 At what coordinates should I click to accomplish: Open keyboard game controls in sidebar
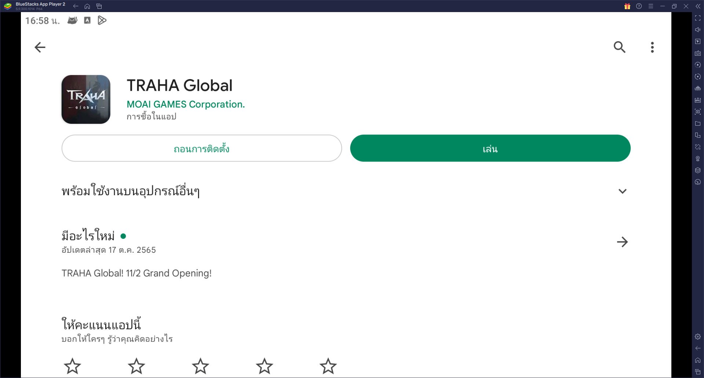coord(698,53)
